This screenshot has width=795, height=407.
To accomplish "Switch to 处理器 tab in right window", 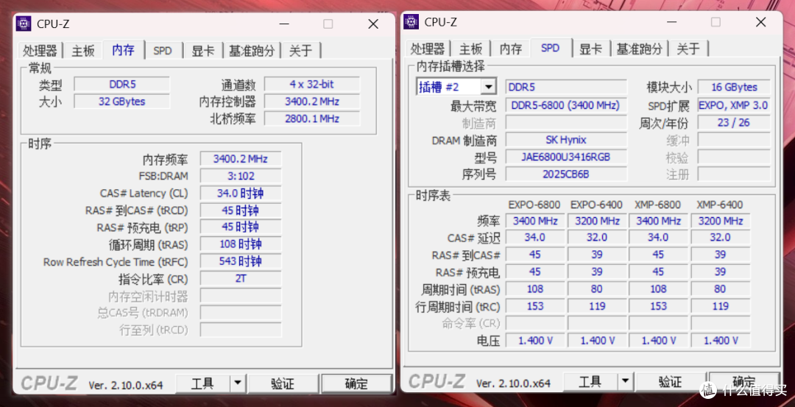I will [428, 49].
